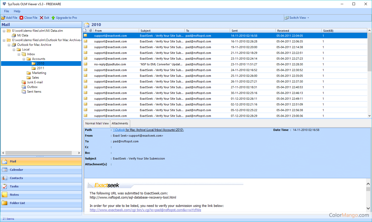Click the Marketing folder icon
The width and height of the screenshot is (372, 222).
(29, 73)
